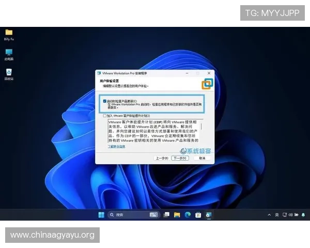Click the 英 input method indicator
Viewport: 310px width, 248px height.
[x=277, y=215]
